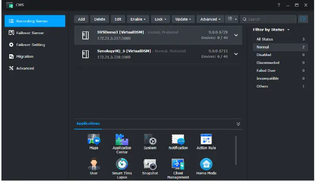316x182 pixels.
Task: Open the help question mark
Action: [279, 5]
